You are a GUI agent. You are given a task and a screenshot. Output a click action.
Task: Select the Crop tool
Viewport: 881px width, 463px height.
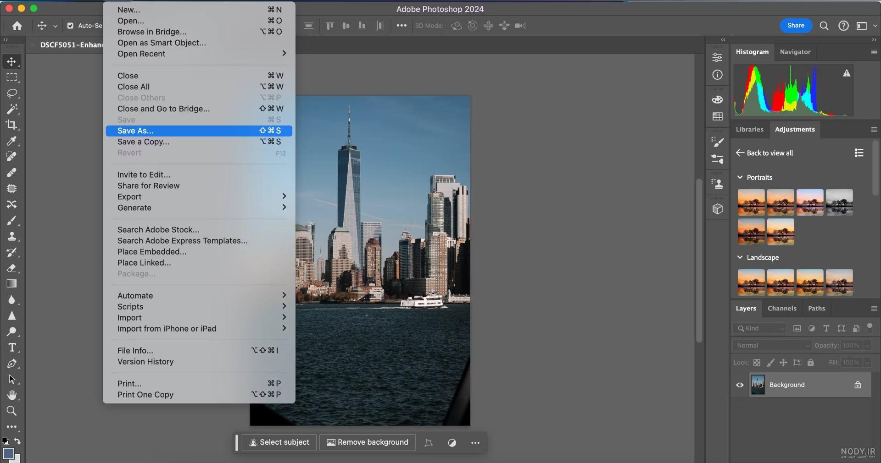click(x=12, y=125)
